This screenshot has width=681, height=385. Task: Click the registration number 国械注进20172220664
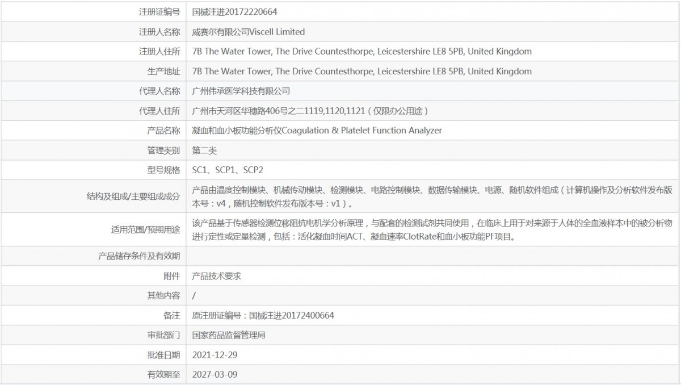tap(235, 12)
